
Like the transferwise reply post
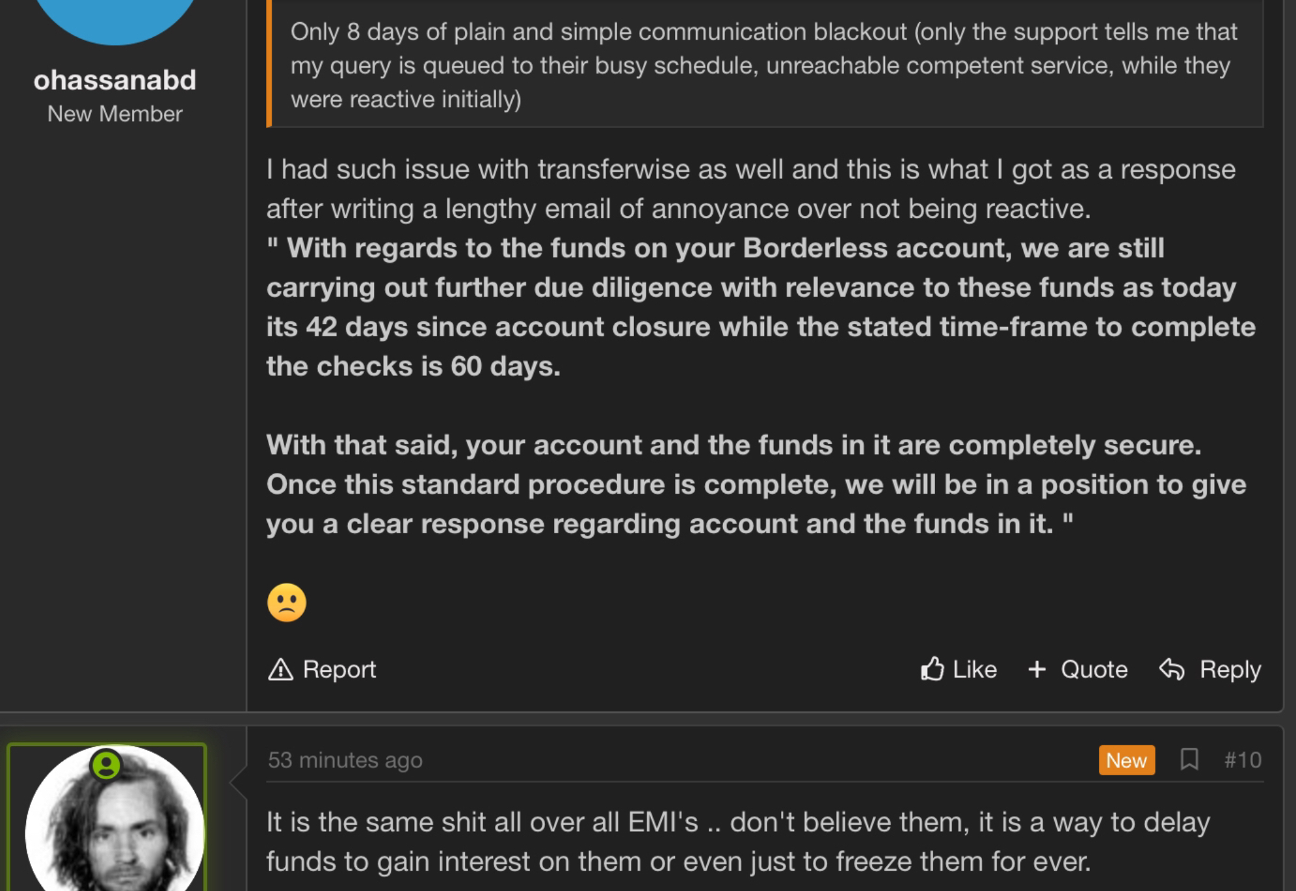[x=959, y=669]
